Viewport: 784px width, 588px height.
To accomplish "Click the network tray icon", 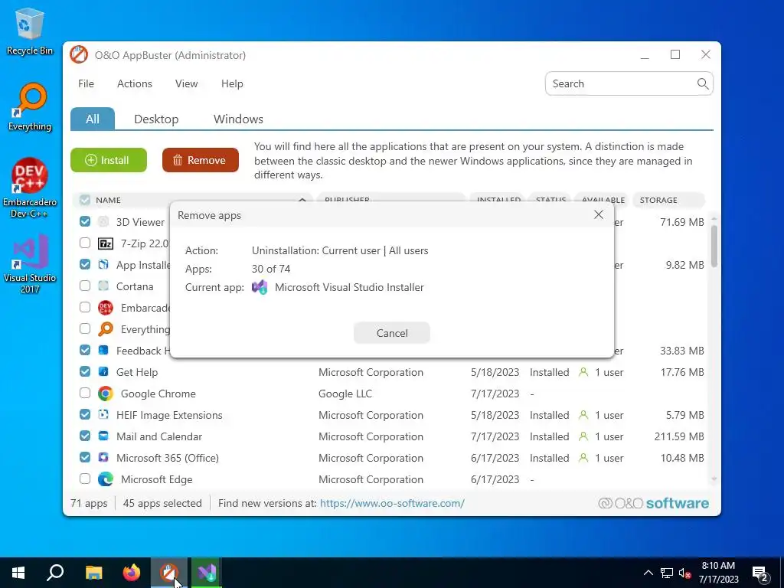I will click(667, 573).
